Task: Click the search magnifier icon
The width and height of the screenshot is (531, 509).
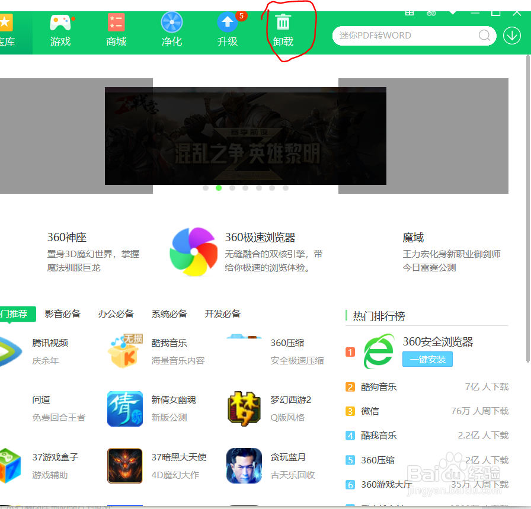Action: pyautogui.click(x=484, y=35)
